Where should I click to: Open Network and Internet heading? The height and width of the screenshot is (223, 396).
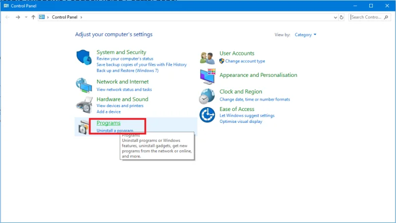point(122,82)
